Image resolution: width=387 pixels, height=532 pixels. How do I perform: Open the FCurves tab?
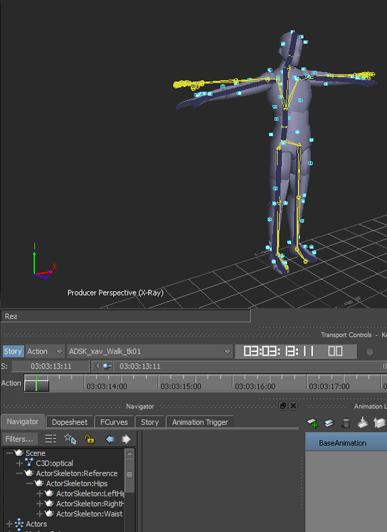pyautogui.click(x=114, y=422)
